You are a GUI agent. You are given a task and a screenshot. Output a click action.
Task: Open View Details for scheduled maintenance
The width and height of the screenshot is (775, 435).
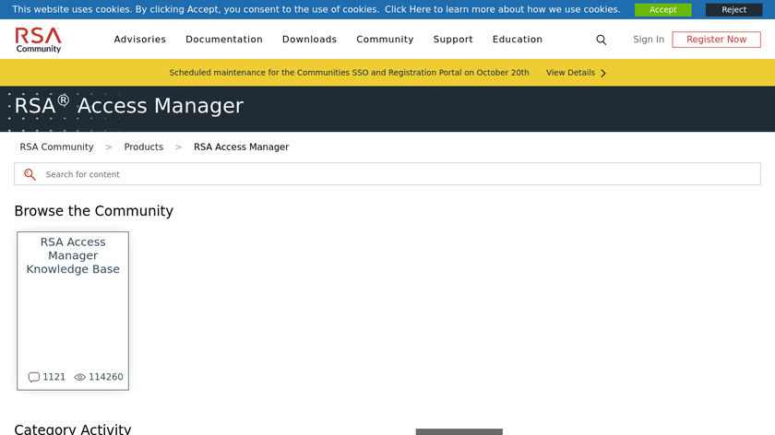pyautogui.click(x=570, y=73)
